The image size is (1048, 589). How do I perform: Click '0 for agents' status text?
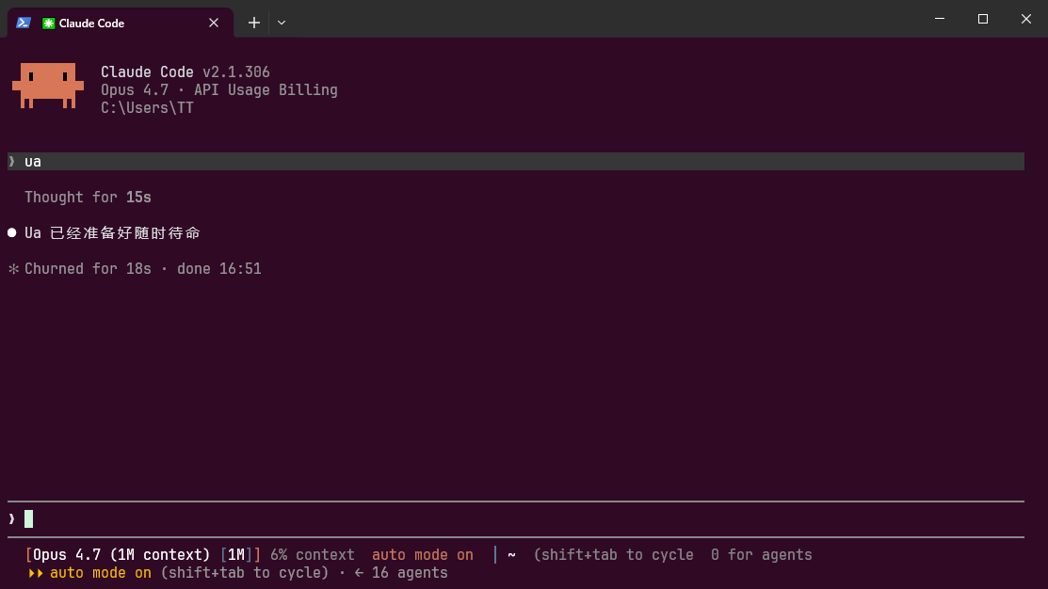click(x=761, y=555)
